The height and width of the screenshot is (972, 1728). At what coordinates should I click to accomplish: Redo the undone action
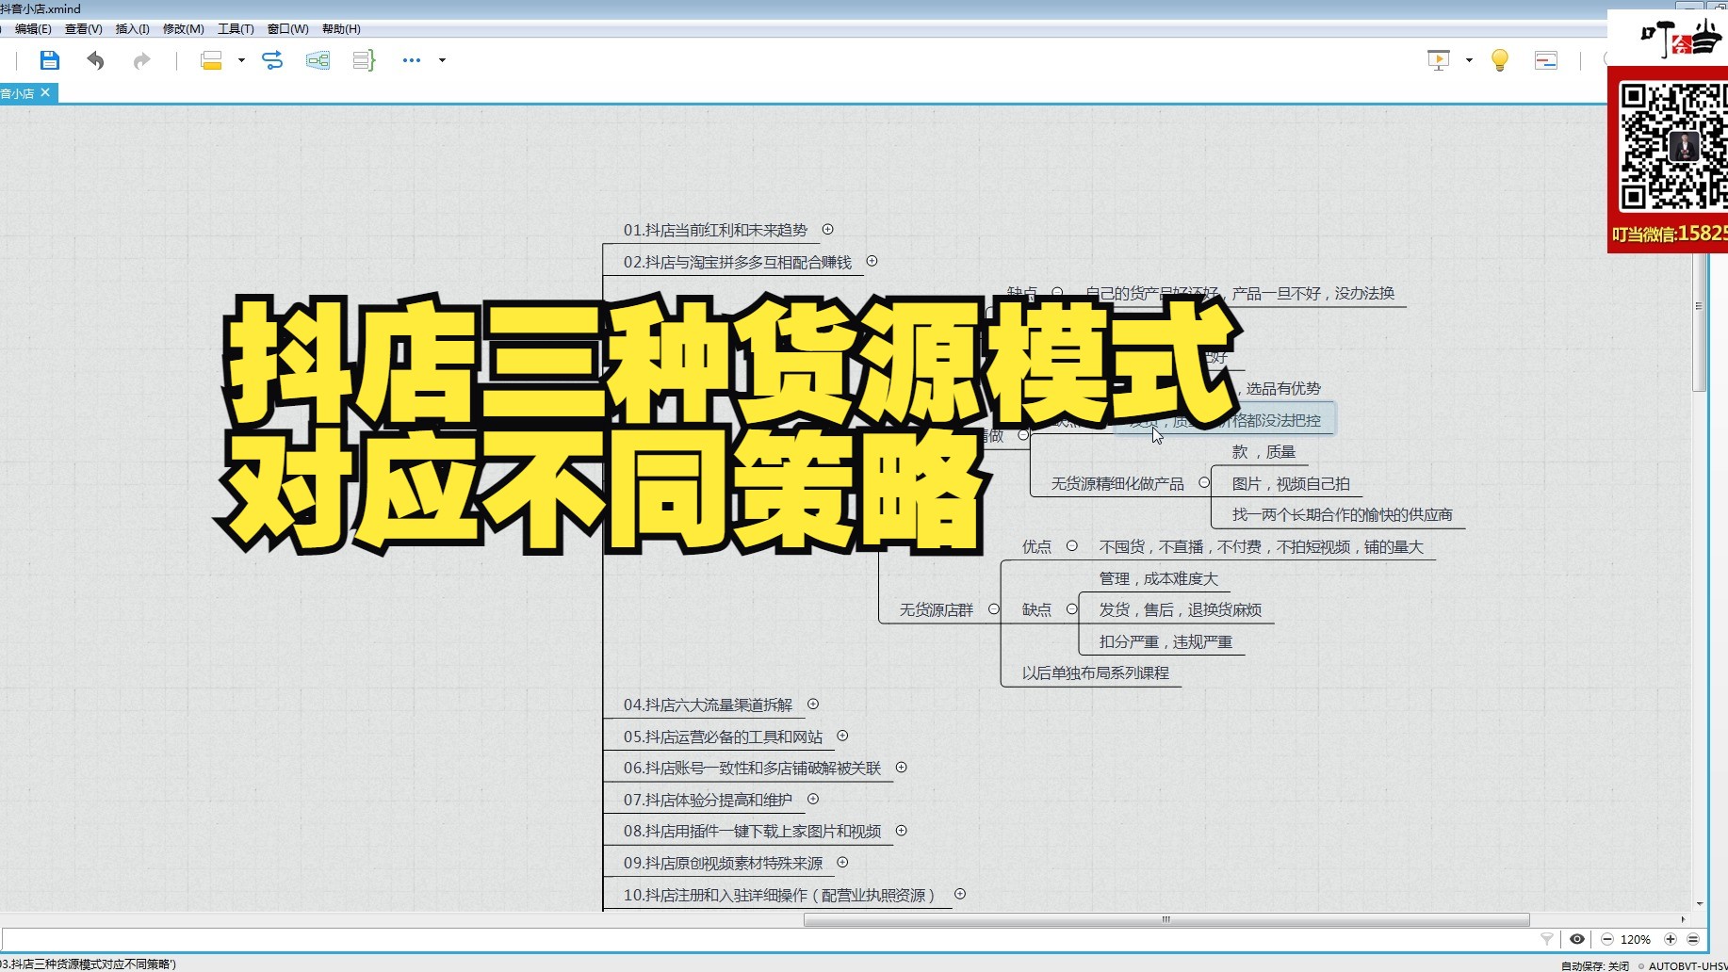(x=141, y=60)
